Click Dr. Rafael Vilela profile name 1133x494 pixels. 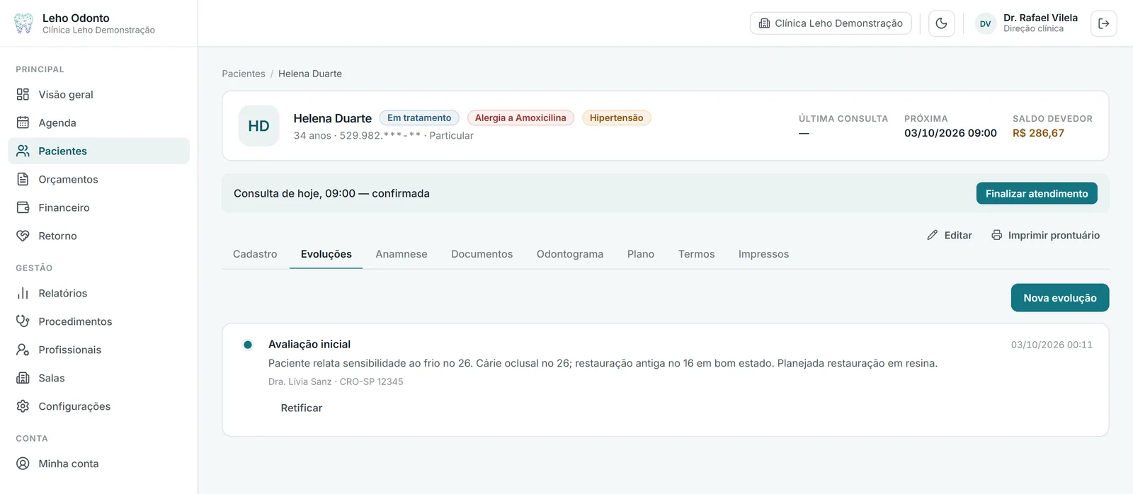(1040, 18)
